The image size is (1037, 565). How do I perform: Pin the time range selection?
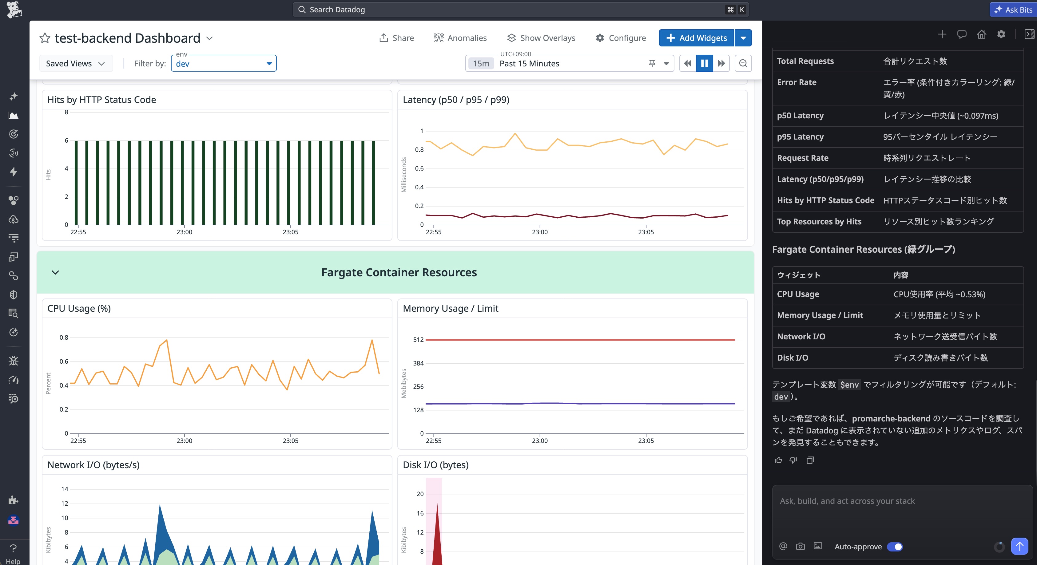652,64
